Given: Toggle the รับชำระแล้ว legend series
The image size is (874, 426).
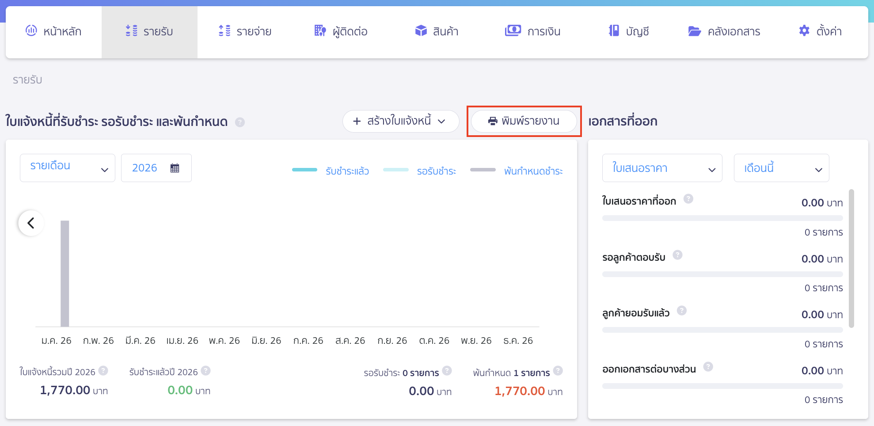Looking at the screenshot, I should tap(331, 171).
